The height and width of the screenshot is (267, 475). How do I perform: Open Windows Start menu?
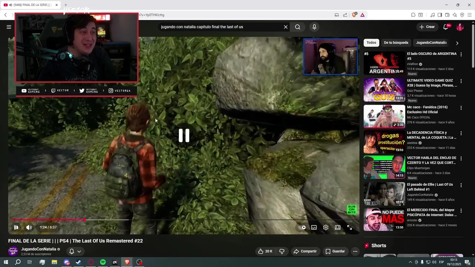pyautogui.click(x=6, y=262)
